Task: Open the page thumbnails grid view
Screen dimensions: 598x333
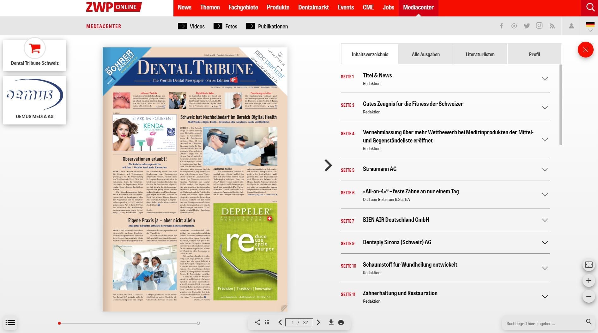Action: 267,322
